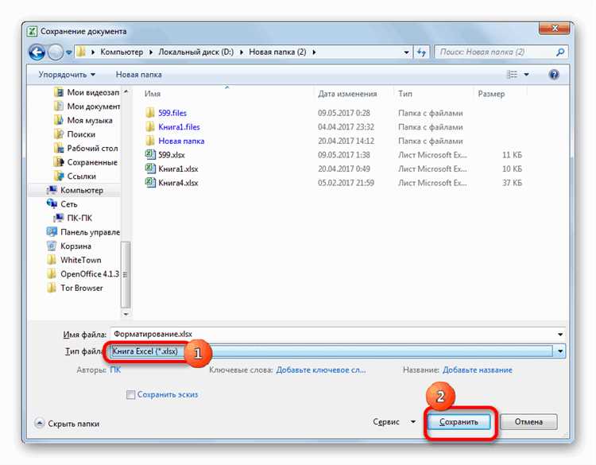Viewport: 596px width, 465px height.
Task: Sort by the Дата изменения column header
Action: (x=347, y=94)
